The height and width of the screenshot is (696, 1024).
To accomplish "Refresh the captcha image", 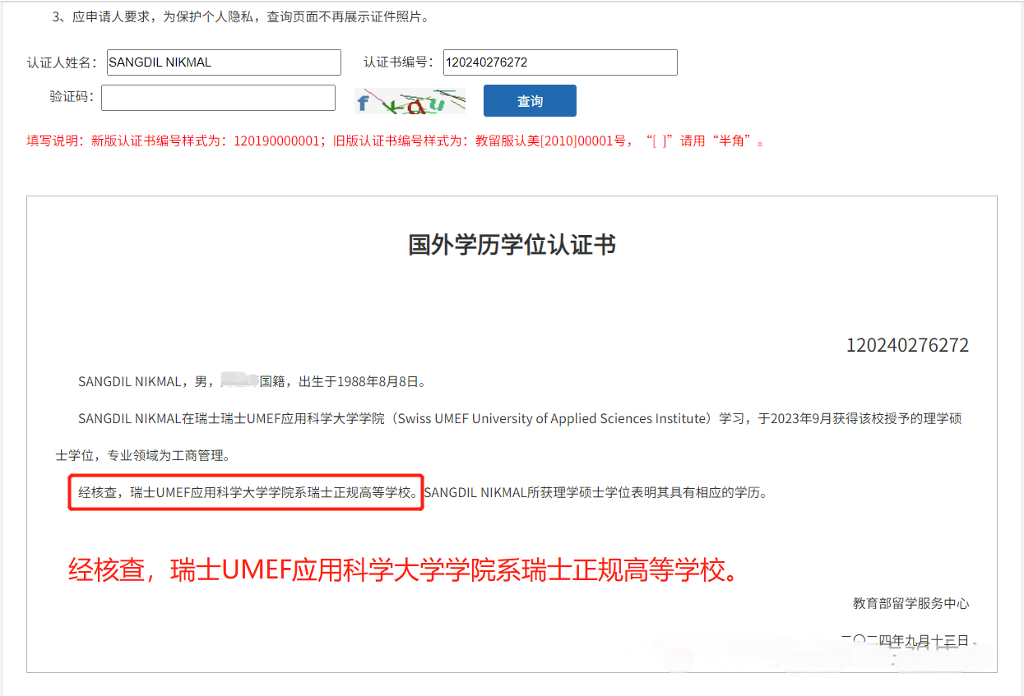I will 410,100.
